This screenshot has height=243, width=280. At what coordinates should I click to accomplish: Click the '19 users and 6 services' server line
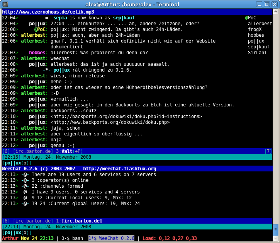pos(94,175)
